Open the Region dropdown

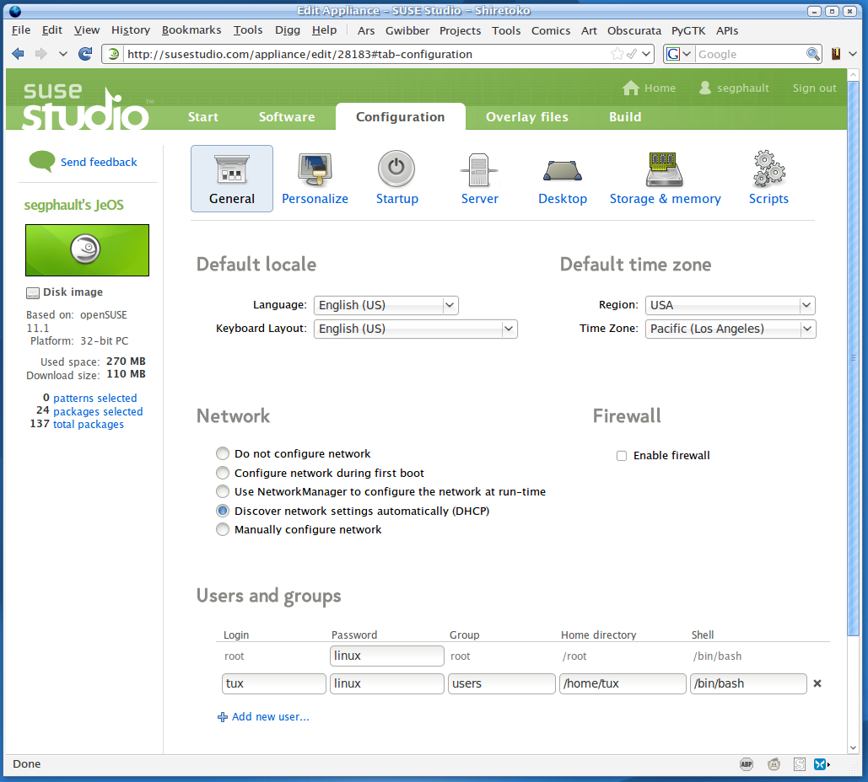731,305
